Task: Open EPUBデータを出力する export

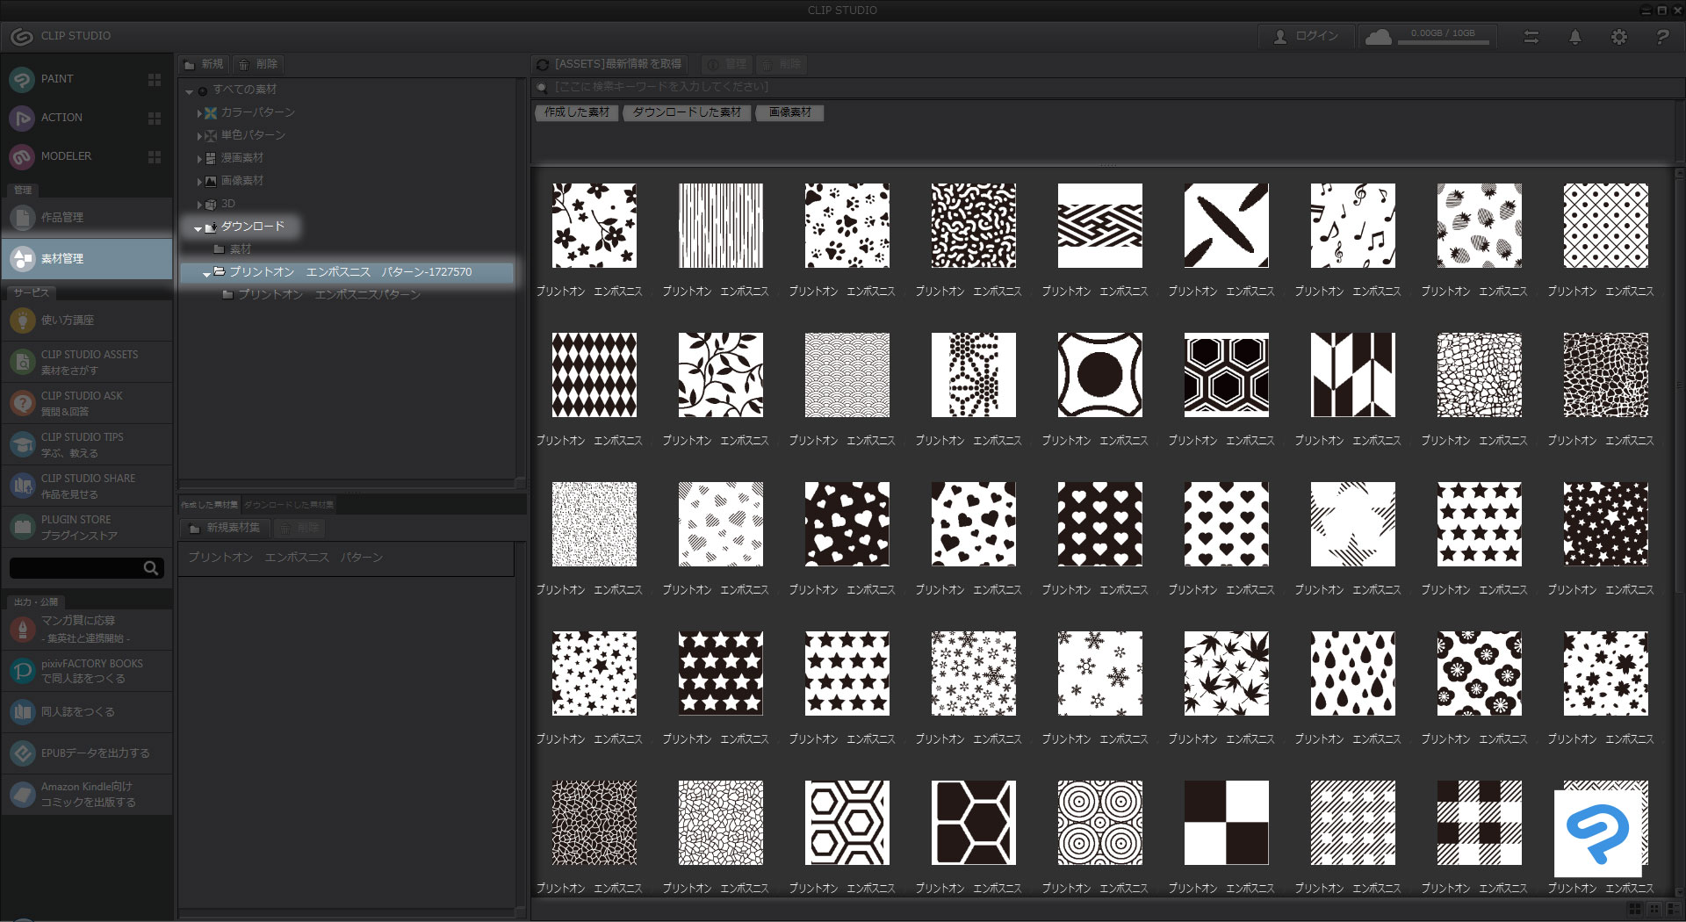Action: click(x=87, y=753)
